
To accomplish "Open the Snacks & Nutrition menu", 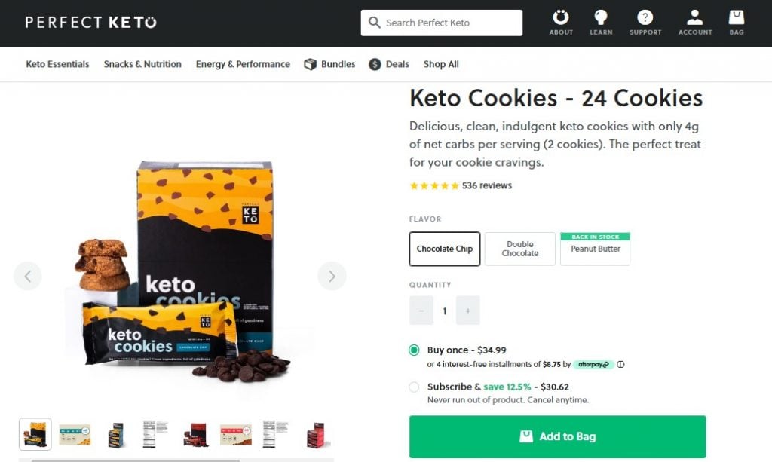I will coord(142,64).
